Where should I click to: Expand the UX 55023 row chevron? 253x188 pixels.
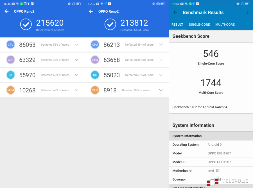tap(161, 75)
